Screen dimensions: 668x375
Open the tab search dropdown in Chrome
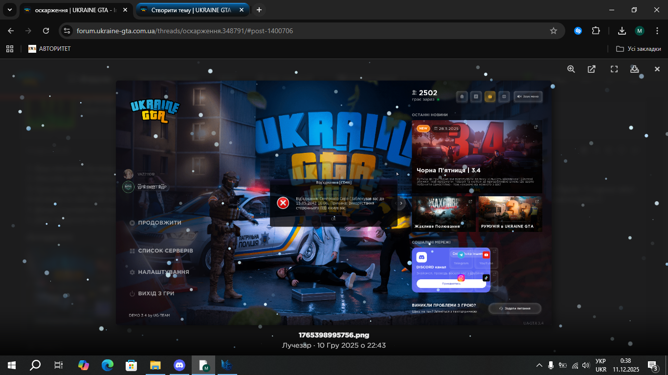click(10, 10)
